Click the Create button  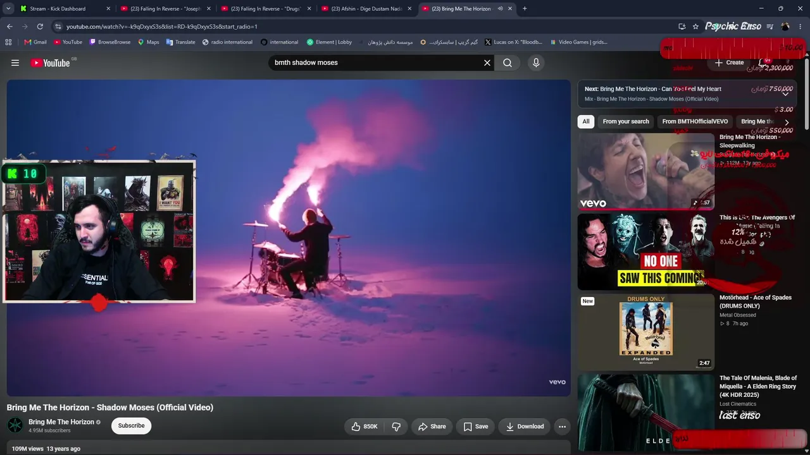tap(729, 63)
